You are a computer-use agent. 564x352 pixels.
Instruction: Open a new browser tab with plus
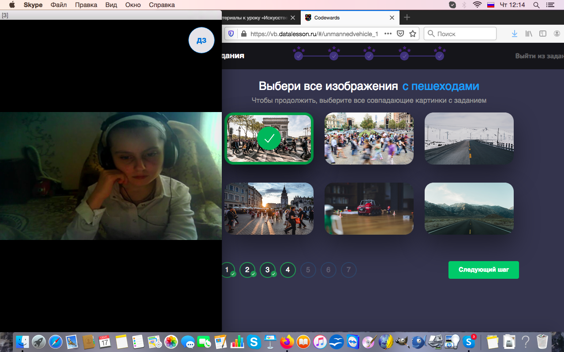[x=407, y=18]
